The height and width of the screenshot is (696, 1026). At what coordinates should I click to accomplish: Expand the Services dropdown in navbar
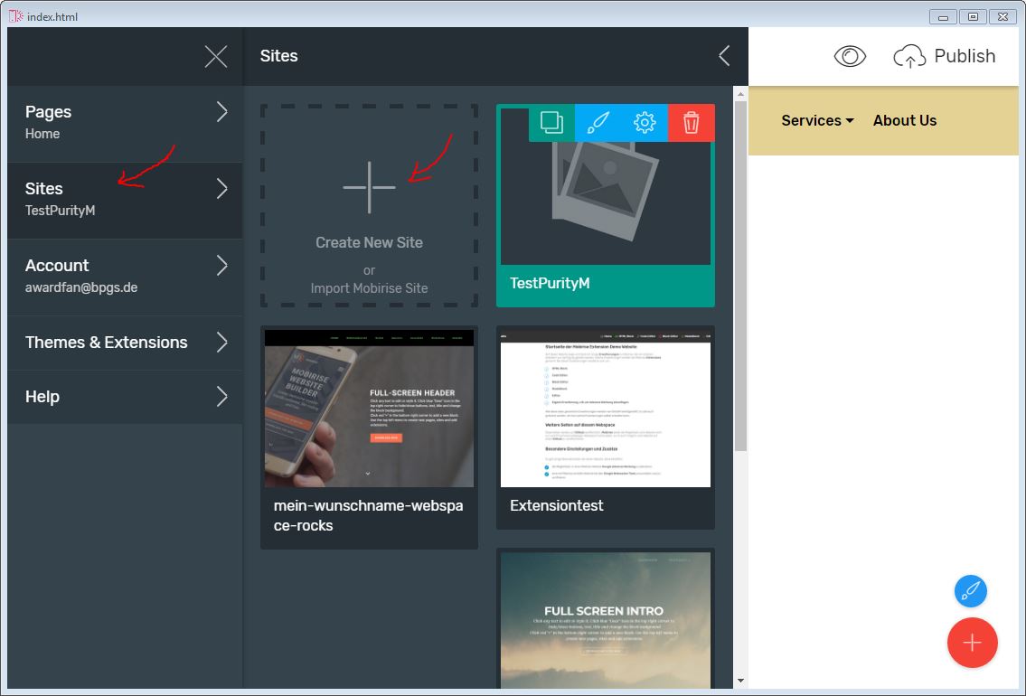coord(817,120)
